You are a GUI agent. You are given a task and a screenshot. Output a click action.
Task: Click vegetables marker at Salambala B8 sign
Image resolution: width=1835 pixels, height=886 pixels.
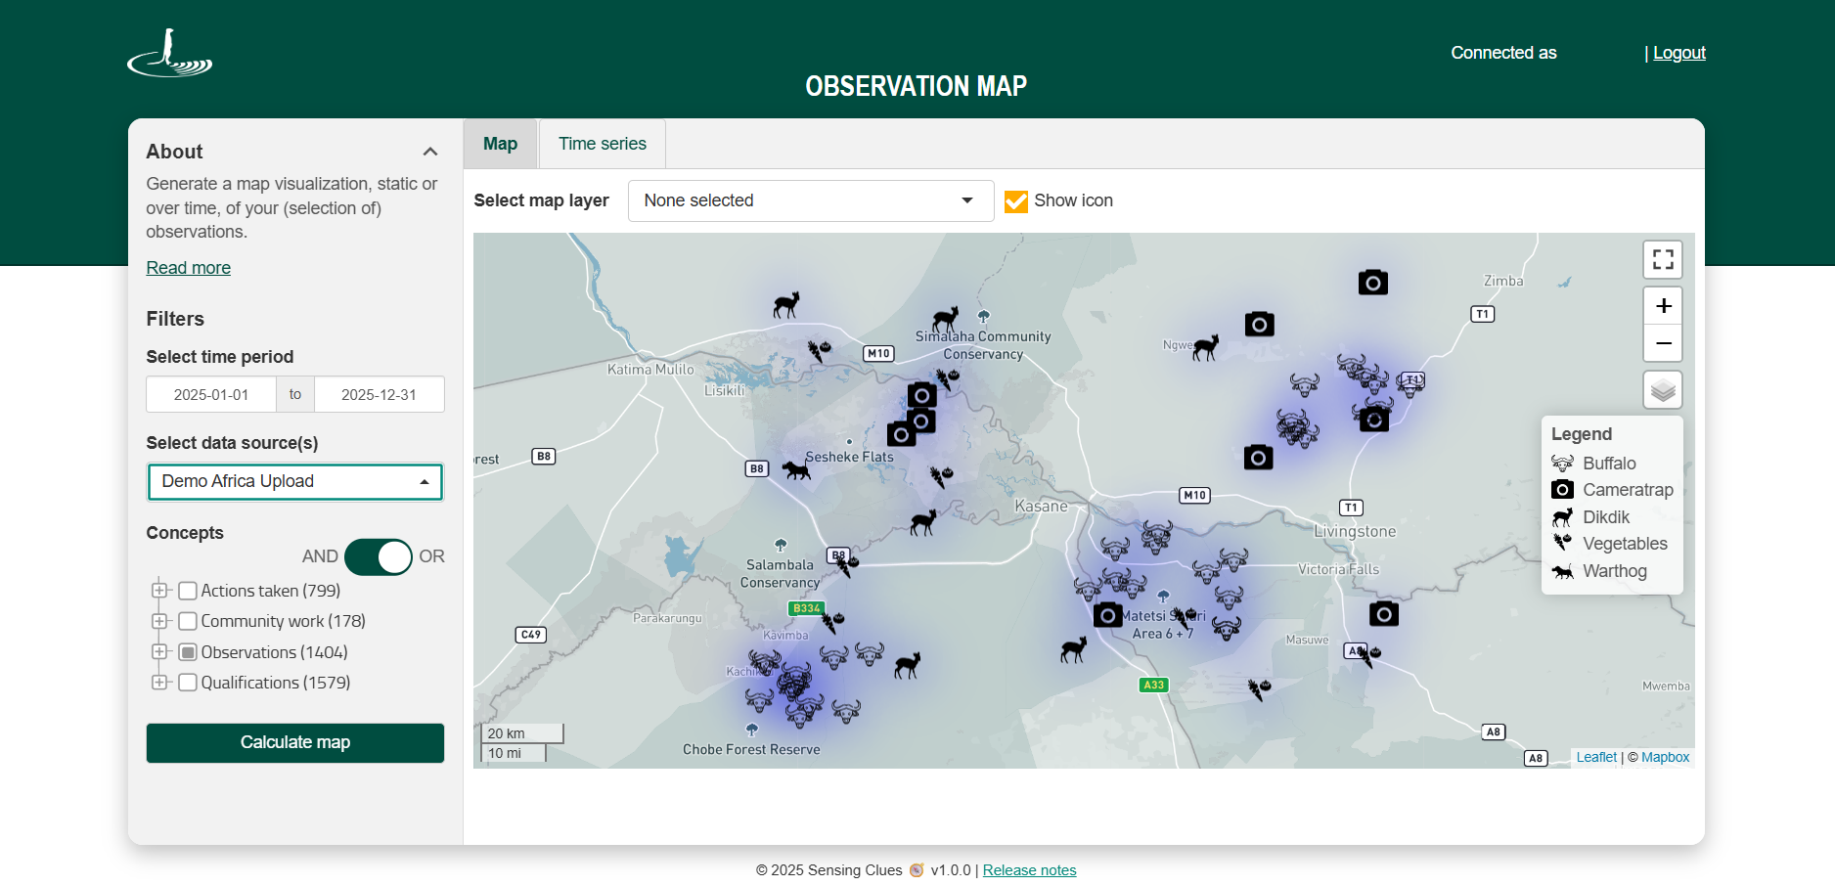(x=847, y=565)
